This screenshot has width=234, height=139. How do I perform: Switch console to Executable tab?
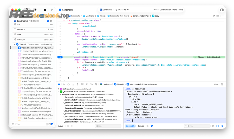click(x=130, y=126)
